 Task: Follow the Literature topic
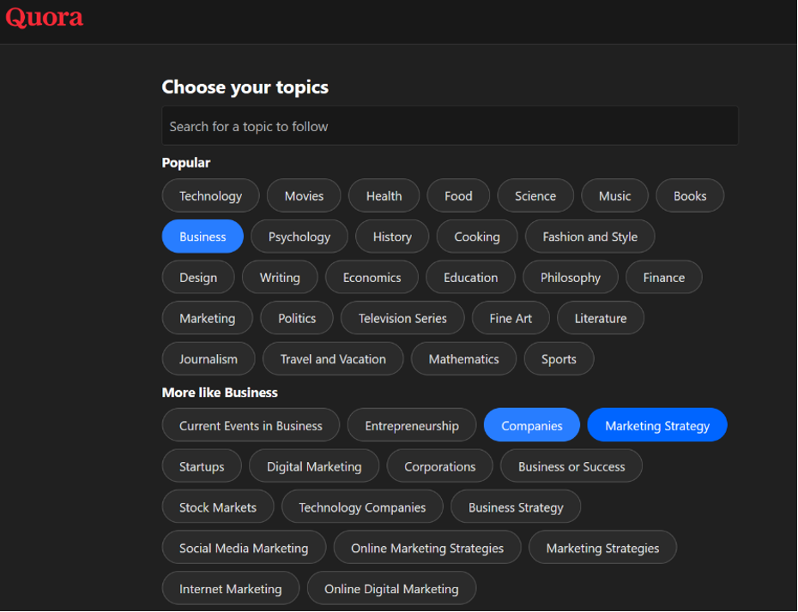click(601, 318)
